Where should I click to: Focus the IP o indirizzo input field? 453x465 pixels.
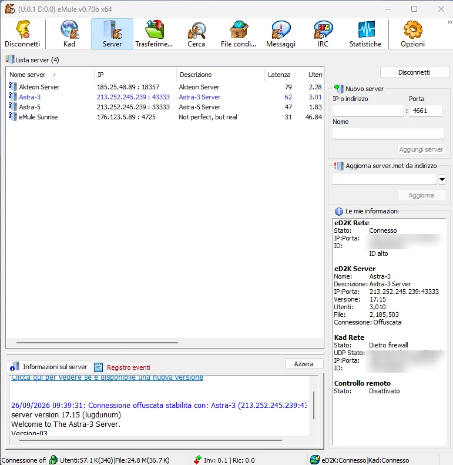pyautogui.click(x=368, y=111)
